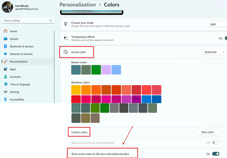Select the yellow gold Windows colors swatch
Image resolution: width=227 pixels, height=158 pixels.
click(x=76, y=90)
